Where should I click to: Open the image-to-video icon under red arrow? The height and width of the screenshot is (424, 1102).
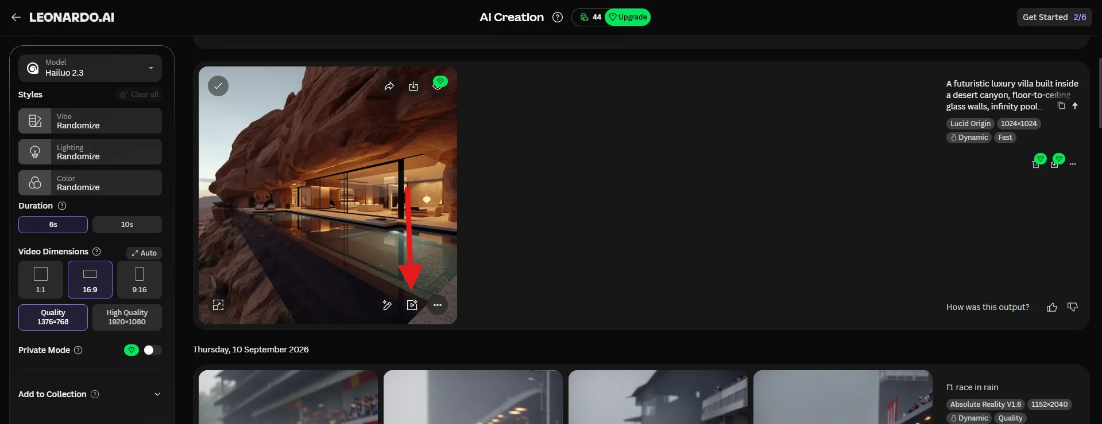(412, 305)
